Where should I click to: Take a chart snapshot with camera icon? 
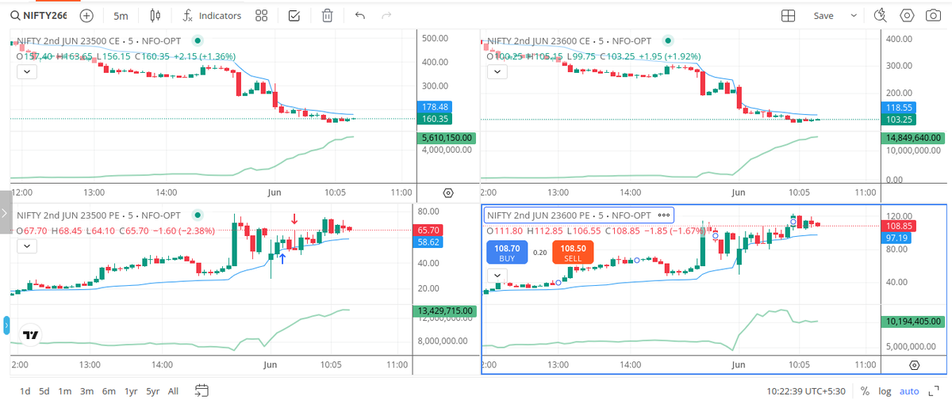(x=934, y=16)
